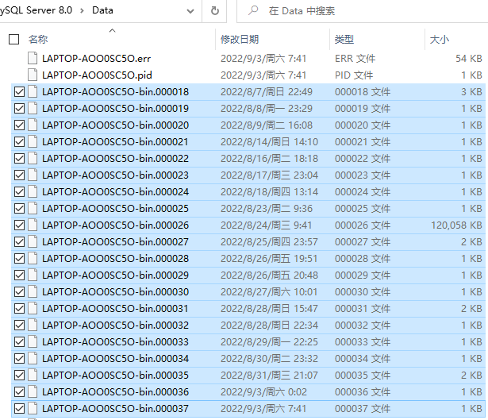Uncheck checkbox for bin.000020
Screen dimensions: 488x420
[19, 125]
